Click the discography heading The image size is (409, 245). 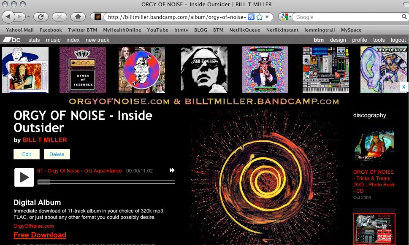click(370, 115)
